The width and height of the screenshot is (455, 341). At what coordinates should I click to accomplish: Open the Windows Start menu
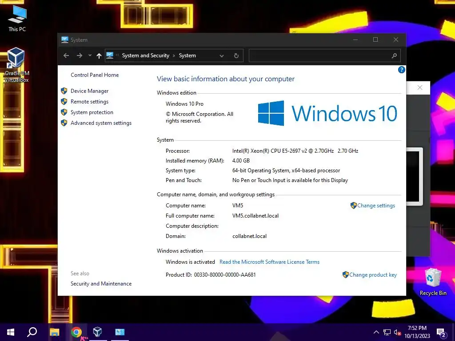[11, 332]
